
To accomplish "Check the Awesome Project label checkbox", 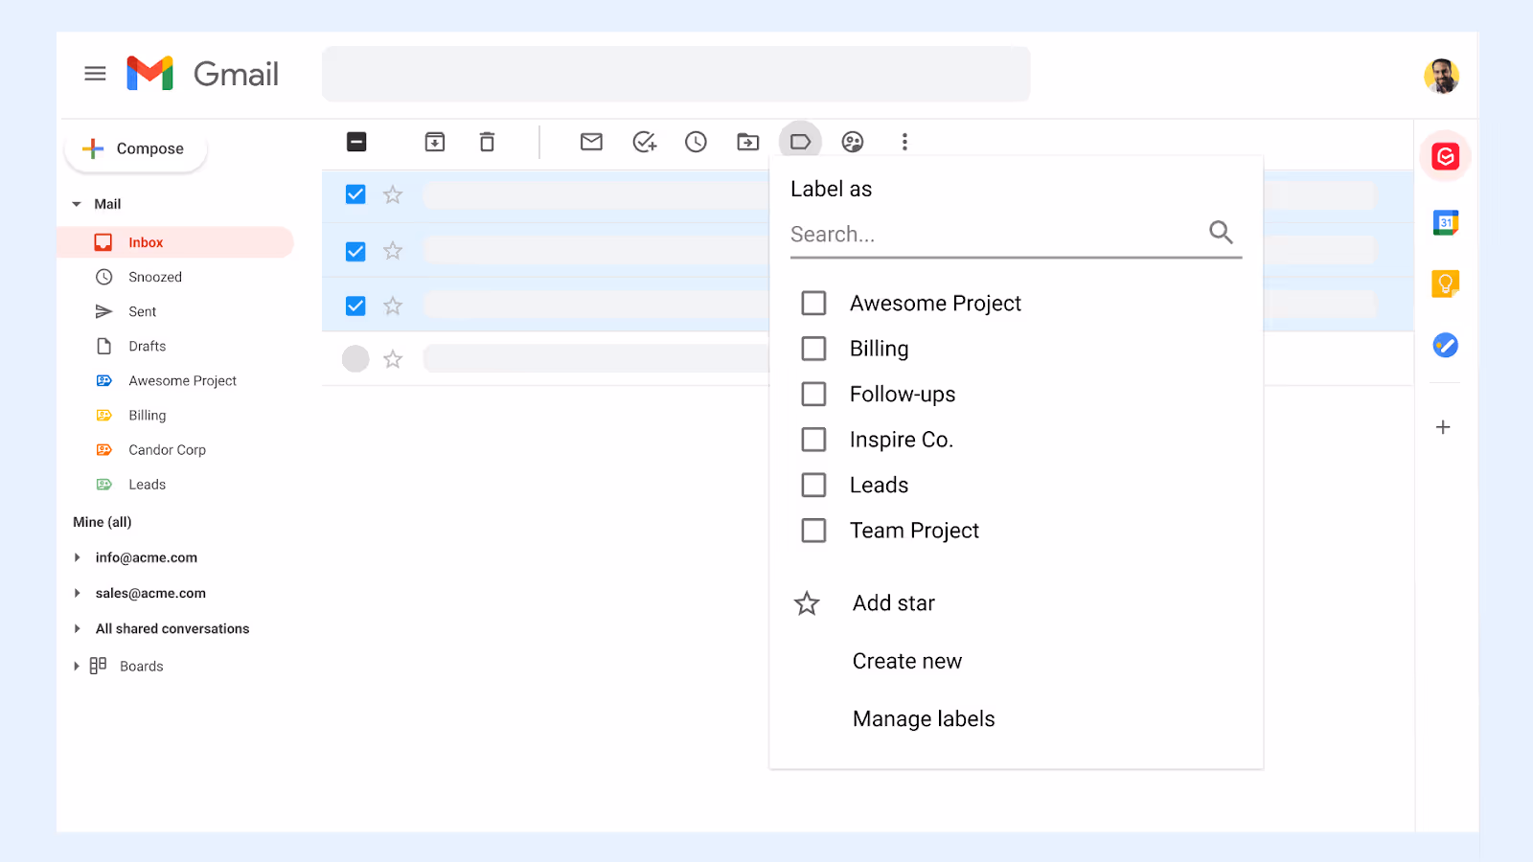I will (813, 303).
